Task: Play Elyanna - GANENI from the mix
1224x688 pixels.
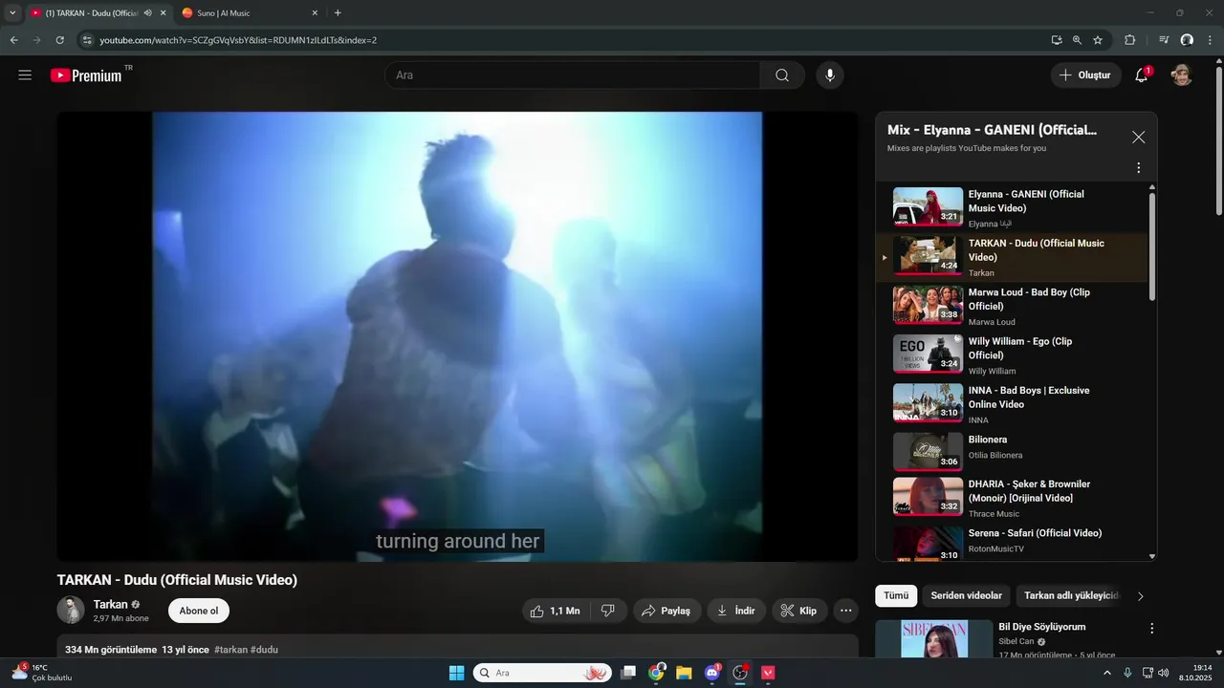Action: [x=1014, y=208]
